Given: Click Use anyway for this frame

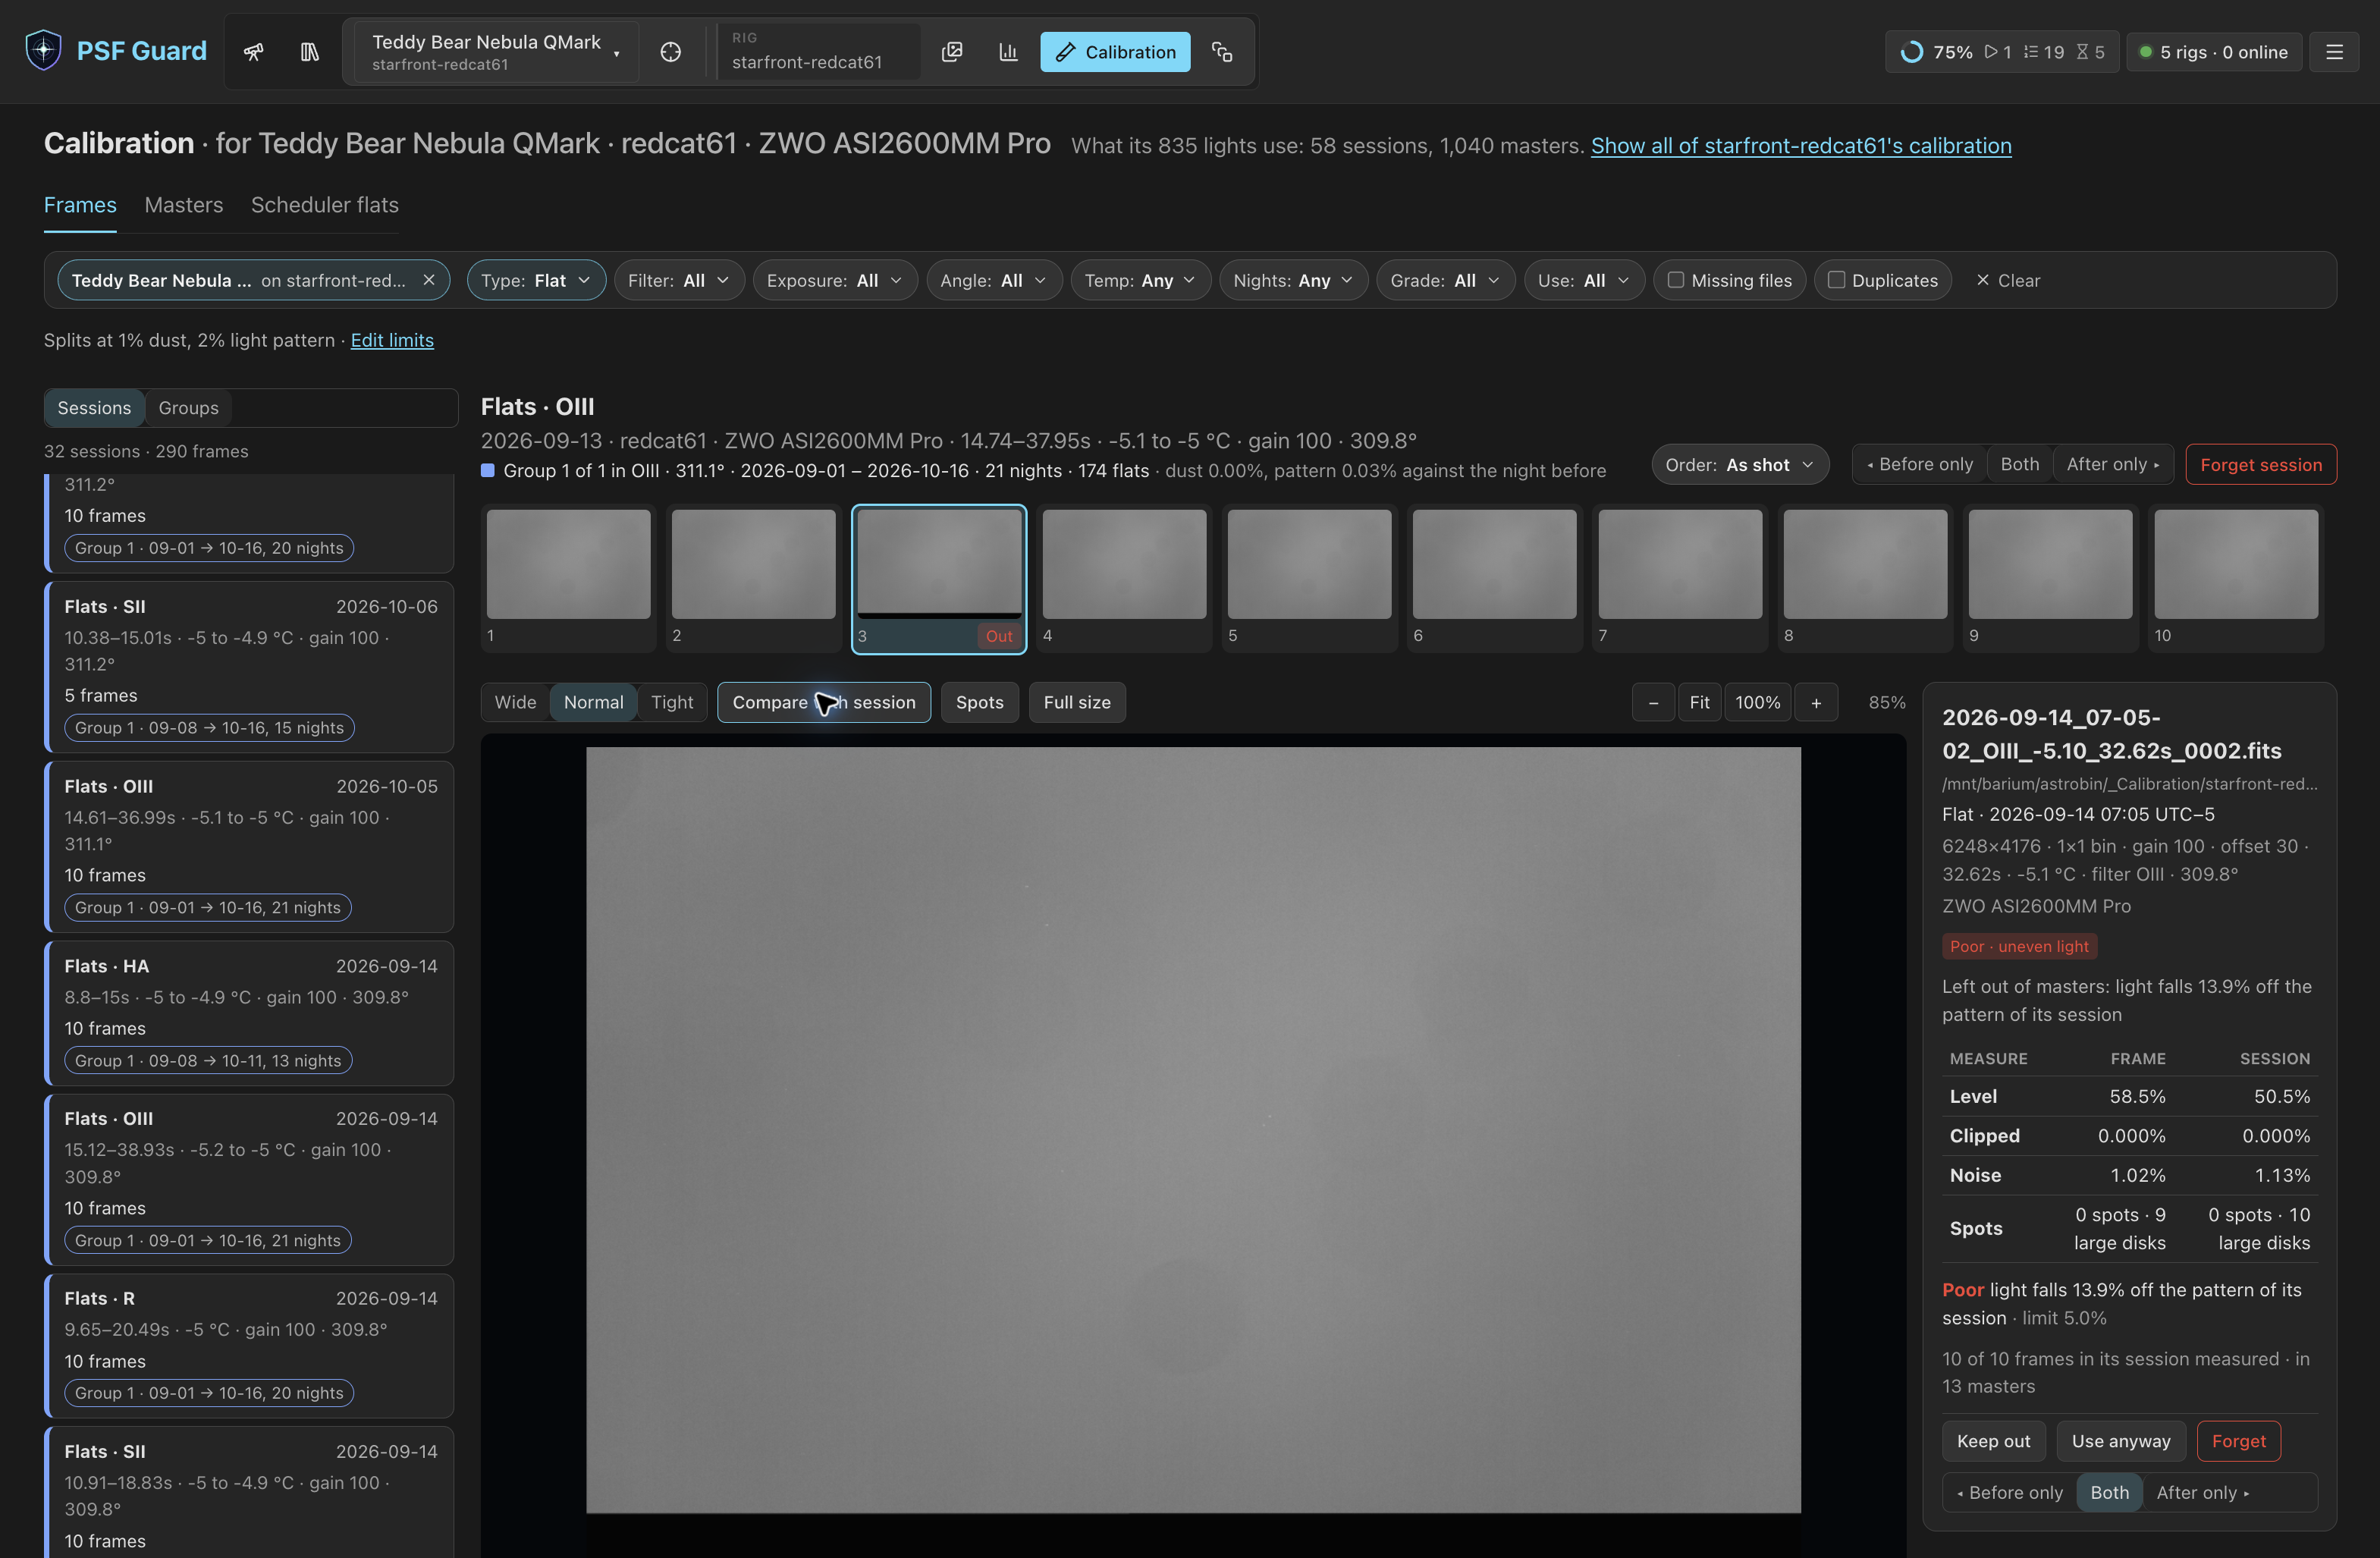Looking at the screenshot, I should pyautogui.click(x=2121, y=1441).
